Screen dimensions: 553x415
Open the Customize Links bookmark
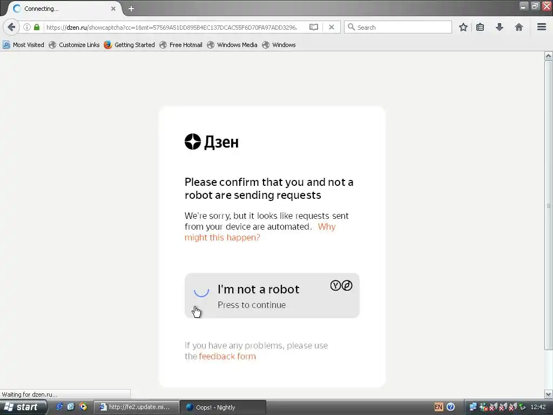coord(74,45)
